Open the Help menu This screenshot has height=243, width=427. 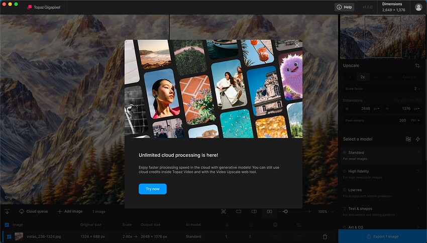(345, 7)
